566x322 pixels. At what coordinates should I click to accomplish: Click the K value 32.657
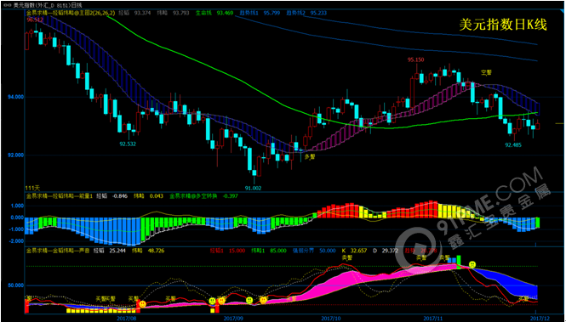click(359, 251)
